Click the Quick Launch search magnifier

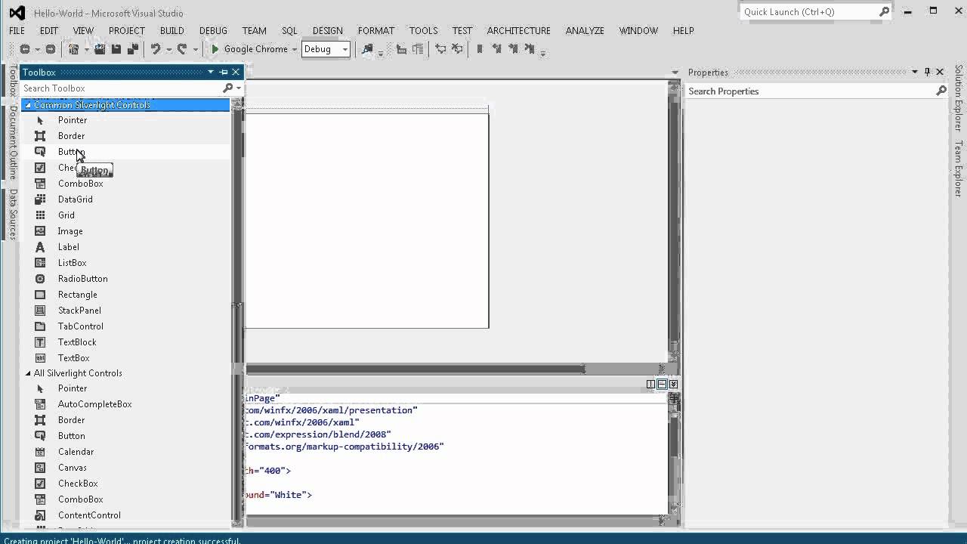click(x=884, y=12)
